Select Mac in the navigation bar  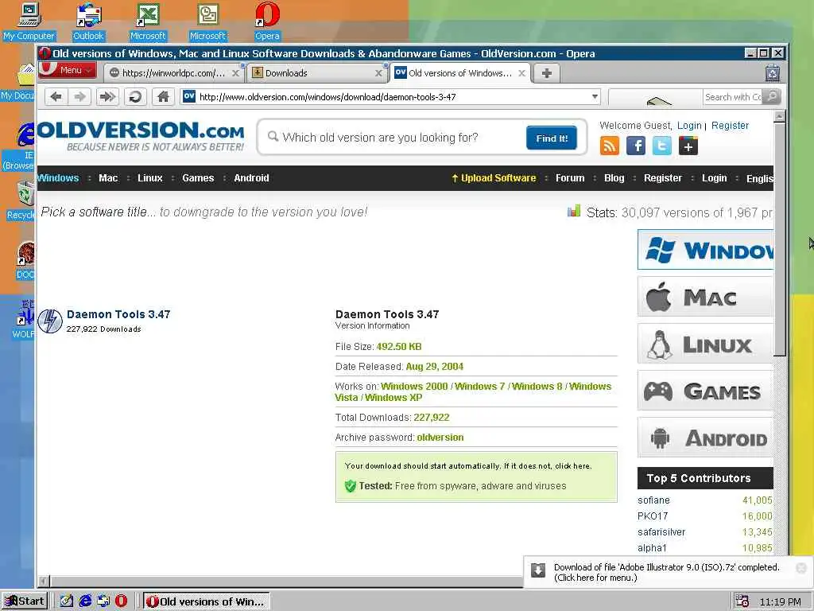point(108,178)
